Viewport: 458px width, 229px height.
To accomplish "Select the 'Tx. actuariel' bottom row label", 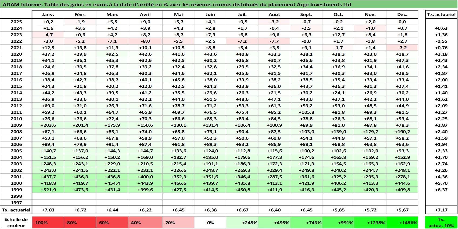I will click(x=16, y=210).
